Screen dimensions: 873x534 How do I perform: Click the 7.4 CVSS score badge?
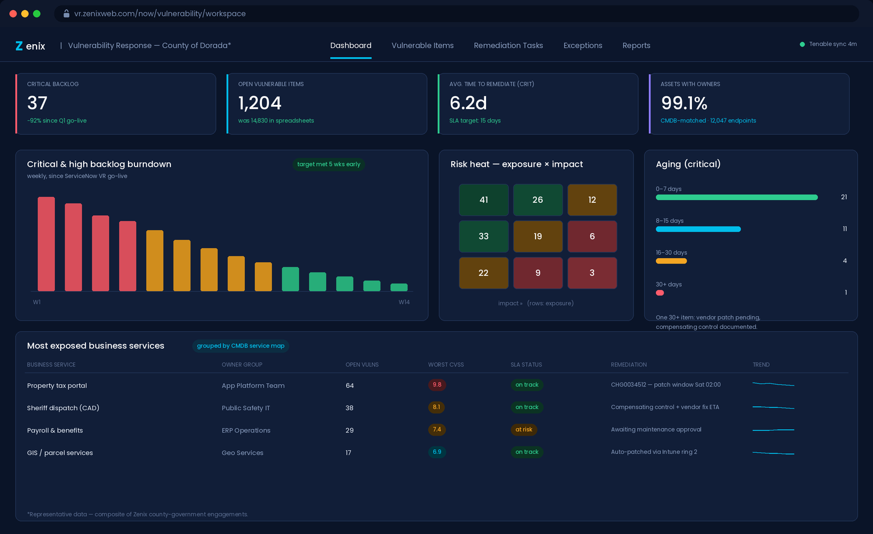point(437,430)
